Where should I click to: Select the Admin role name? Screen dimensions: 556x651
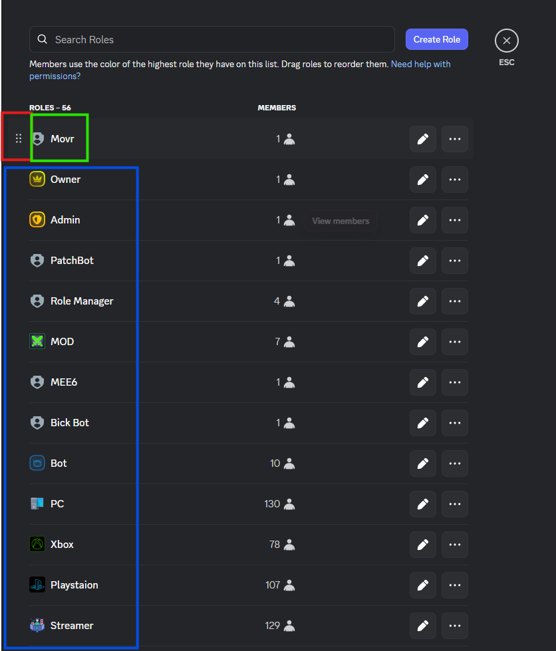(x=65, y=220)
